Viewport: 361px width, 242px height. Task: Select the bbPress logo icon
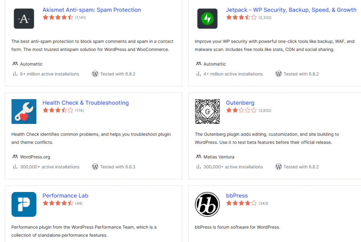click(207, 204)
